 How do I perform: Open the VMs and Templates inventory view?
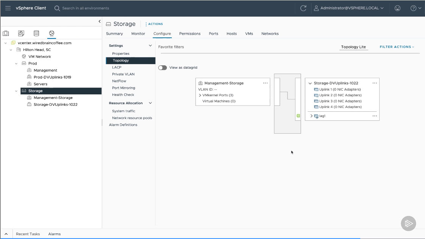click(x=21, y=34)
